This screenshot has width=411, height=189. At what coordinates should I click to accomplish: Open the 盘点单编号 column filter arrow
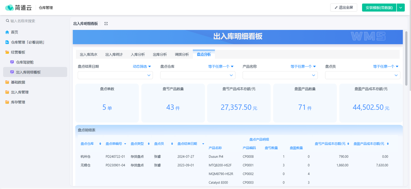click(x=125, y=144)
